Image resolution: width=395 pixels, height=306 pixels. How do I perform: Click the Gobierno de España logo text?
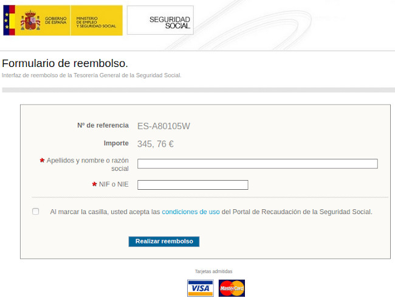[x=56, y=21]
